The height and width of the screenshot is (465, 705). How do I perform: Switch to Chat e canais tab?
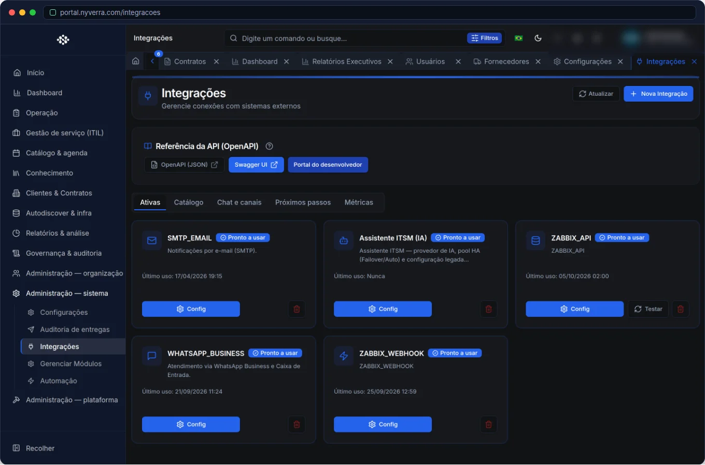pyautogui.click(x=239, y=202)
